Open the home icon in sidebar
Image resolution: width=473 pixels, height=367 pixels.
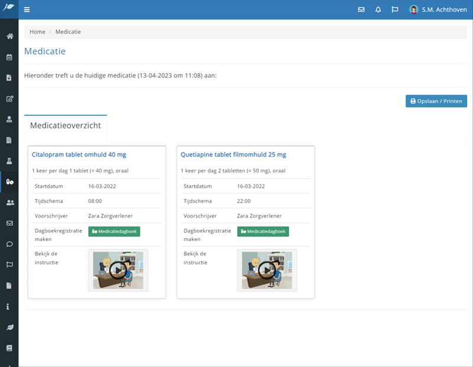click(9, 37)
